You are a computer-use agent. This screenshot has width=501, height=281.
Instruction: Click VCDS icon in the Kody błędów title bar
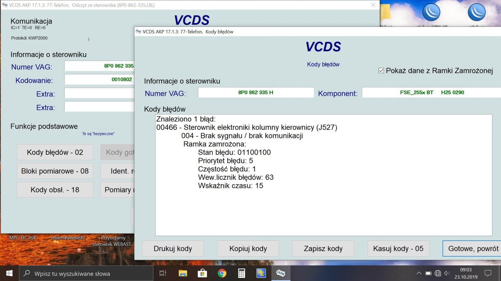coord(138,32)
